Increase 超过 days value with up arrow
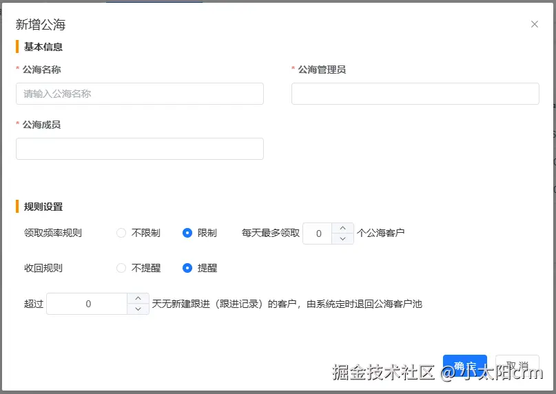The image size is (556, 394). (x=138, y=298)
